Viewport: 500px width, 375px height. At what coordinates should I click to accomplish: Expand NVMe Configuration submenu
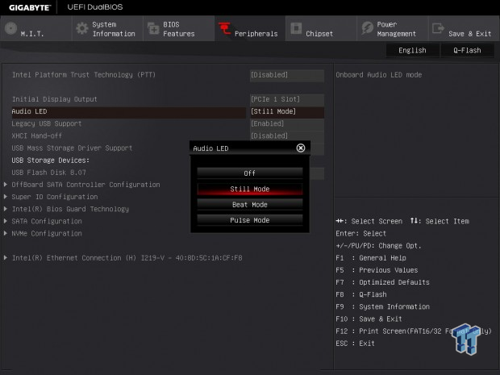47,233
